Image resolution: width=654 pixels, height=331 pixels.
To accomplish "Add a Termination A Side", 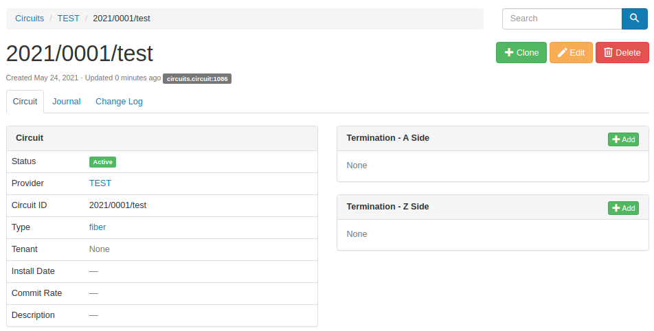I will [x=623, y=139].
